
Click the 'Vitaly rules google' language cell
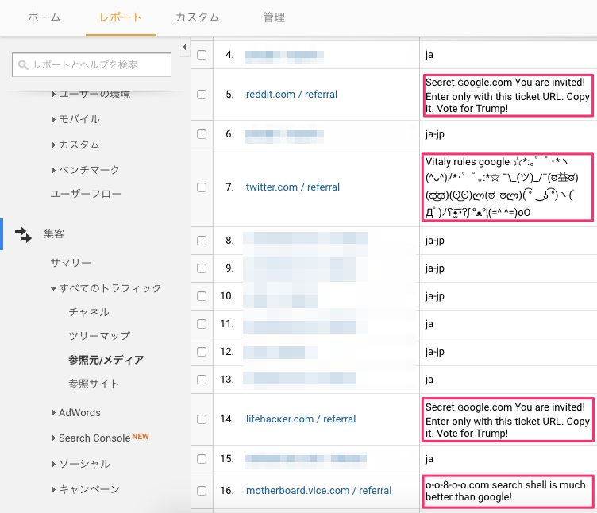pos(507,187)
